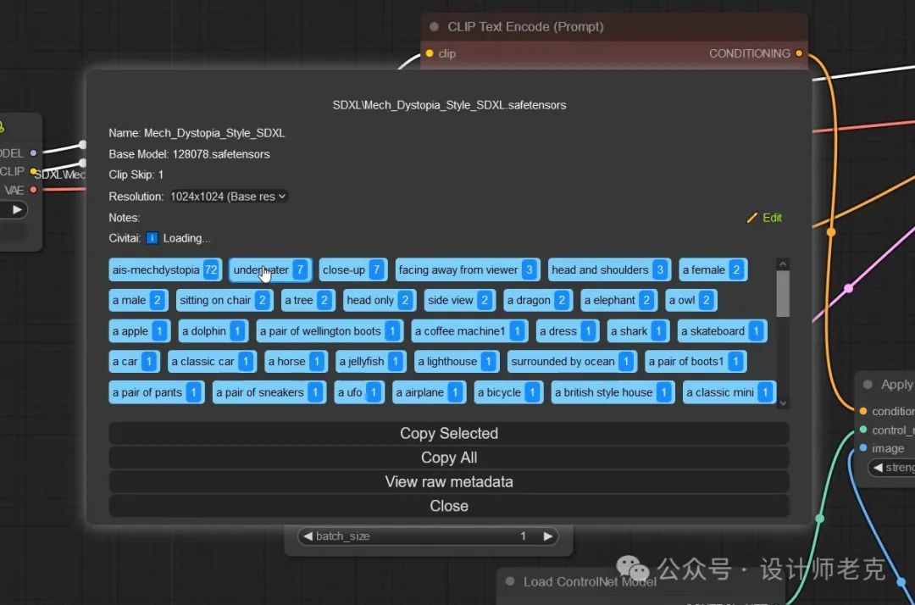Click the clip input port dot
Image resolution: width=915 pixels, height=605 pixels.
click(x=430, y=53)
